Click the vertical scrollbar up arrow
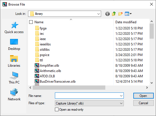156x116 pixels. coord(152,21)
